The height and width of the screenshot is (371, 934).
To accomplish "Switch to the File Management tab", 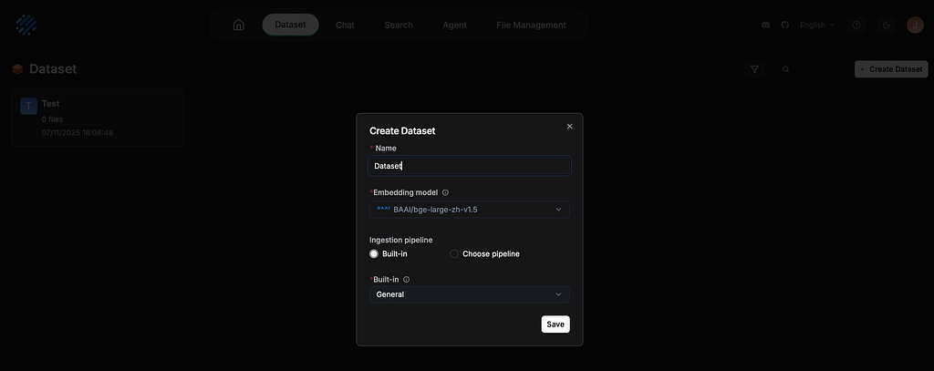I will (x=532, y=25).
